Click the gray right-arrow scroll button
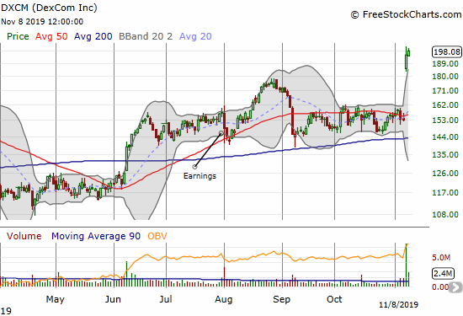Screen dimensions: 463x316 (456, 287)
